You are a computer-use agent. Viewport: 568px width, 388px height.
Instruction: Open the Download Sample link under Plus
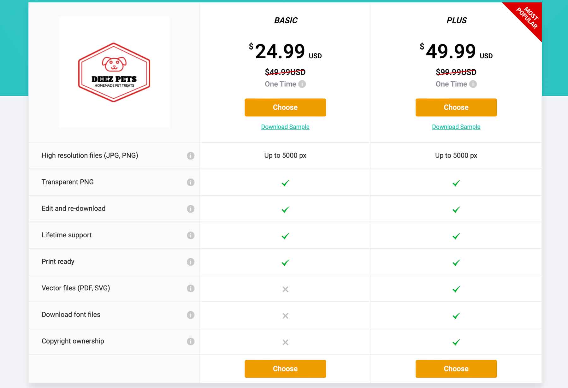coord(456,126)
